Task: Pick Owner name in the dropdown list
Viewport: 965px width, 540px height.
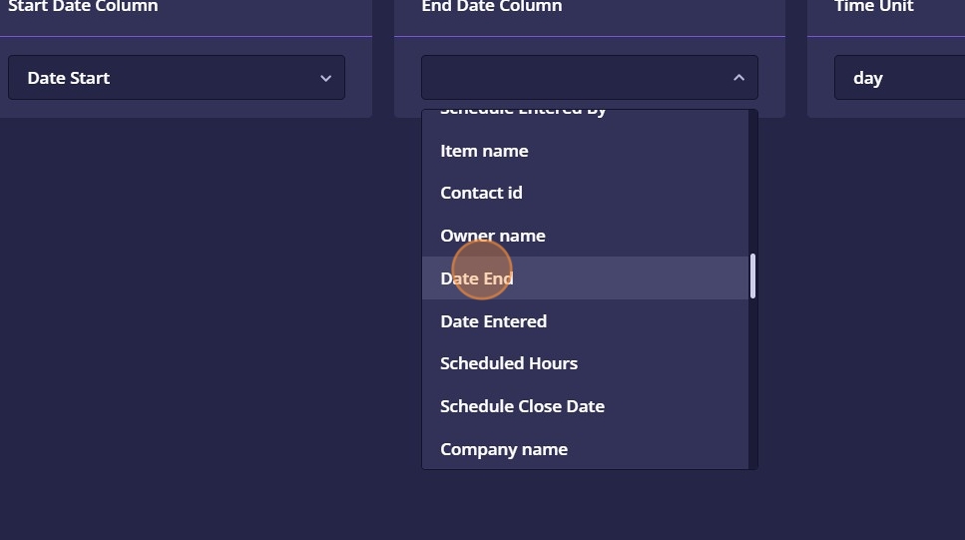Action: click(493, 236)
